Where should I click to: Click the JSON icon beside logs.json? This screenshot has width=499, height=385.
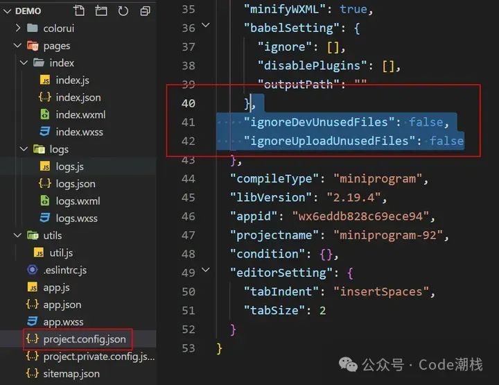tap(45, 183)
